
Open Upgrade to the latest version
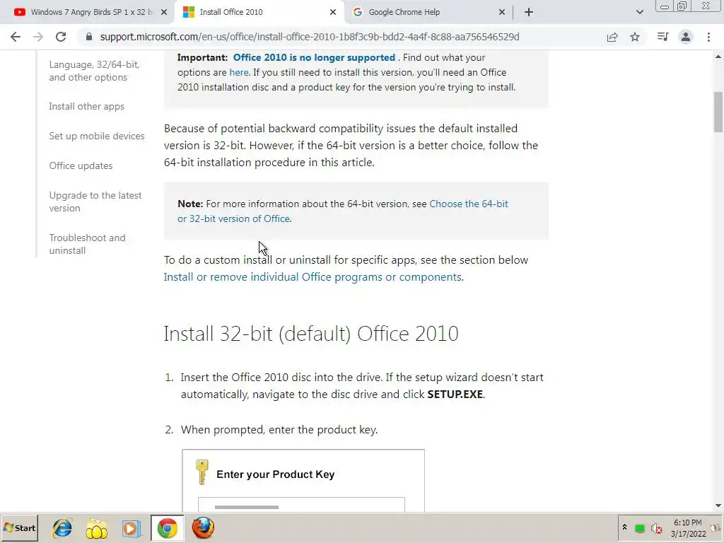pyautogui.click(x=95, y=202)
